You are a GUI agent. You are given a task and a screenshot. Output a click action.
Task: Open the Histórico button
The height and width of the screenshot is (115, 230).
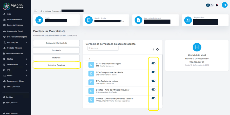56,58
